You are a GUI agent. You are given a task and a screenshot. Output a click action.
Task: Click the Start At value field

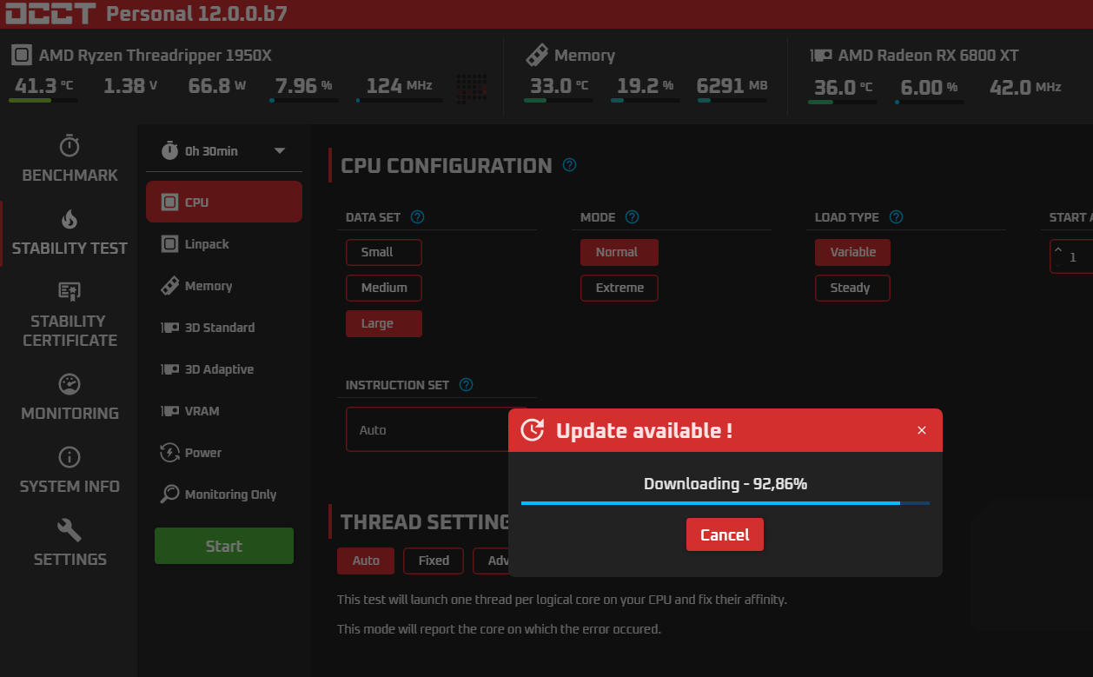coord(1071,256)
